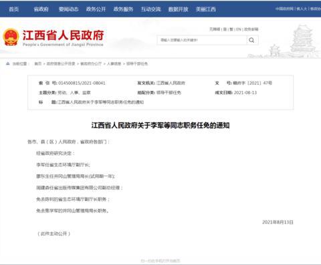The image size is (321, 265).
Task: Click the line appointing 李军 as 省生态环境厅副厅长
Action: [63, 165]
